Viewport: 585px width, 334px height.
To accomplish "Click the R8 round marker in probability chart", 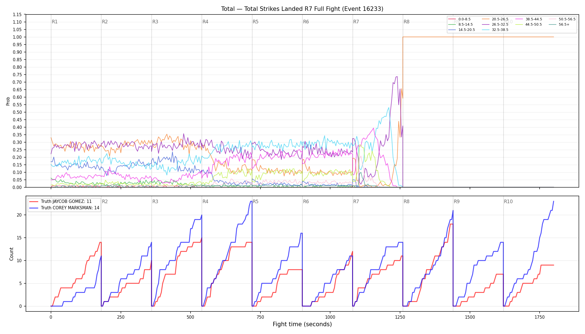I will [406, 22].
